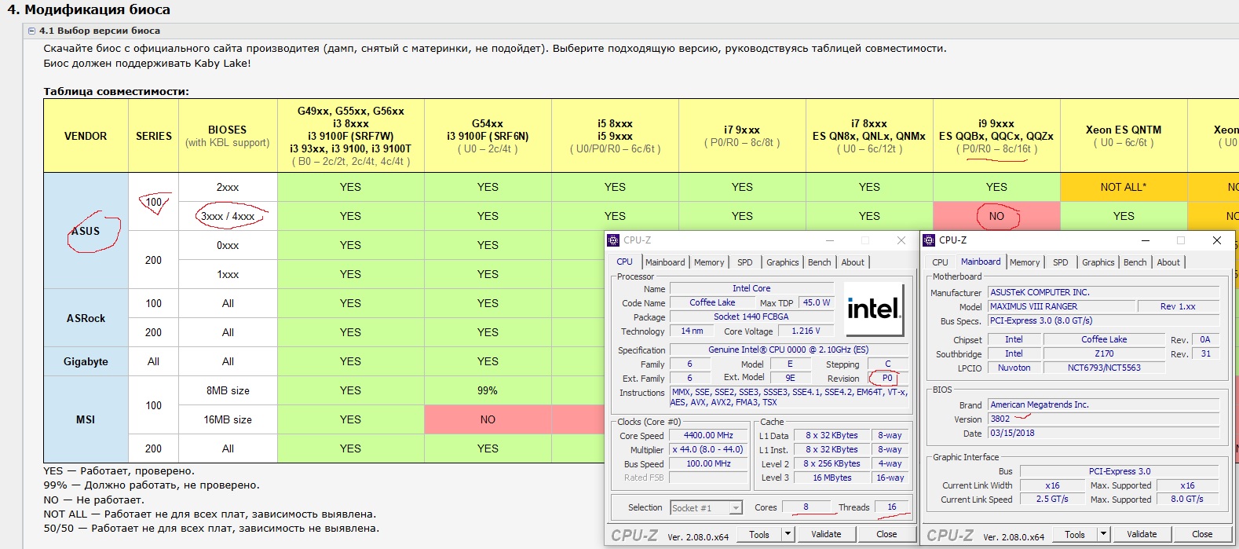Click the Intel logo in CPU-Z
Viewport: 1239px width, 549px height.
(874, 309)
